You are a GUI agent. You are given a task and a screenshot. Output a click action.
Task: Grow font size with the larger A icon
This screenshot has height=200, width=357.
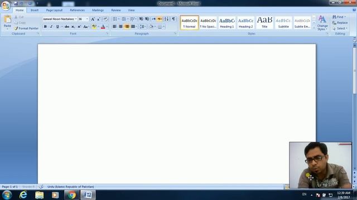(93, 19)
